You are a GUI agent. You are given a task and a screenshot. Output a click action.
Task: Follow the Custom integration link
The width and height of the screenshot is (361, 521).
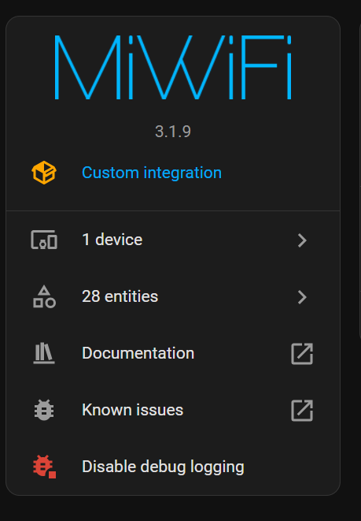[152, 173]
